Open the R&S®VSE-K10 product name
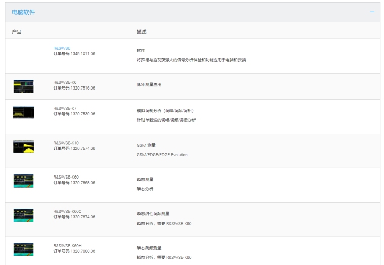This screenshot has height=265, width=384. (x=66, y=143)
